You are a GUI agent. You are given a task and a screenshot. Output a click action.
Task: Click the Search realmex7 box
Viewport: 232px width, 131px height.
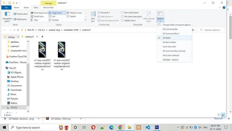click(x=211, y=30)
